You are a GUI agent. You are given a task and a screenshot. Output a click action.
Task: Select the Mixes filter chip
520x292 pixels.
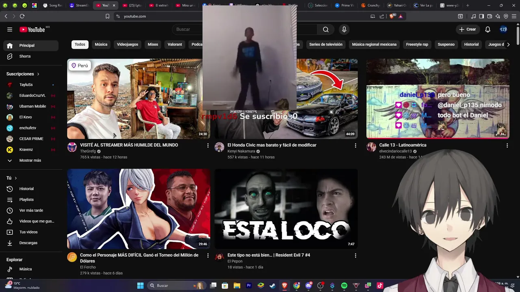[153, 44]
